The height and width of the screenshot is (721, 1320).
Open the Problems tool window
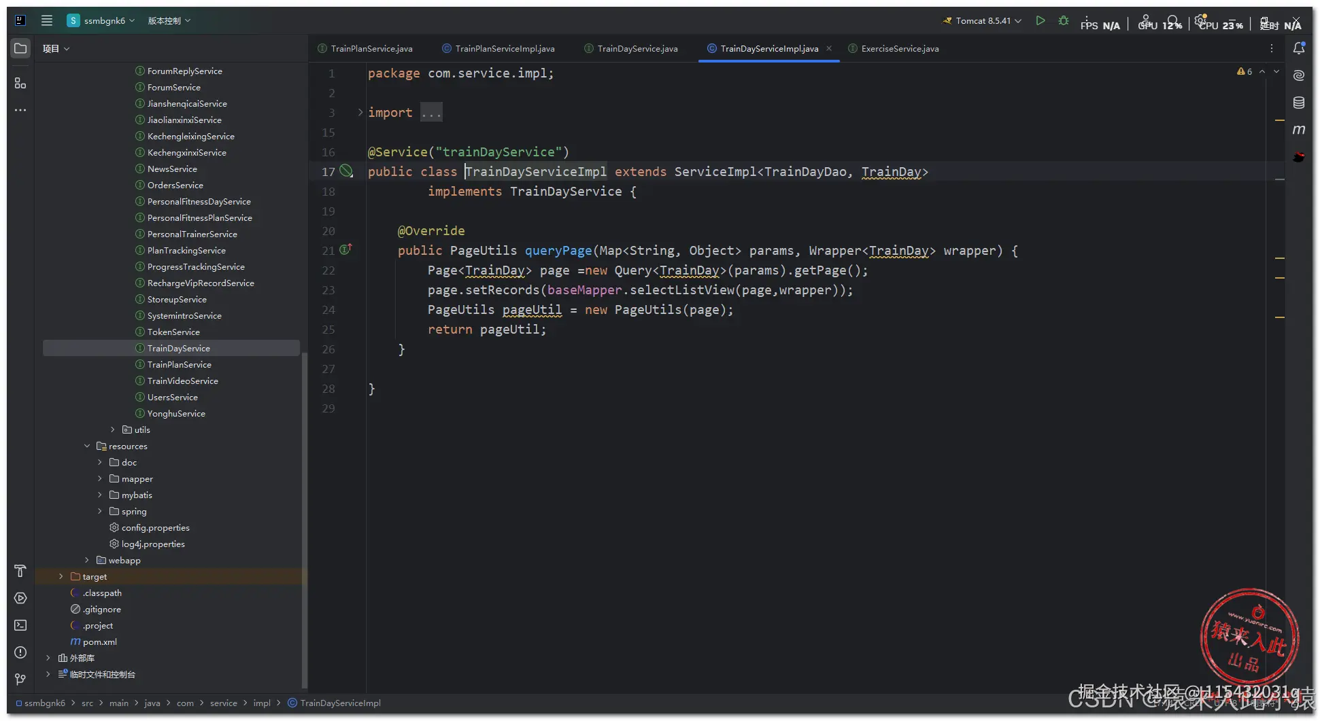click(20, 652)
